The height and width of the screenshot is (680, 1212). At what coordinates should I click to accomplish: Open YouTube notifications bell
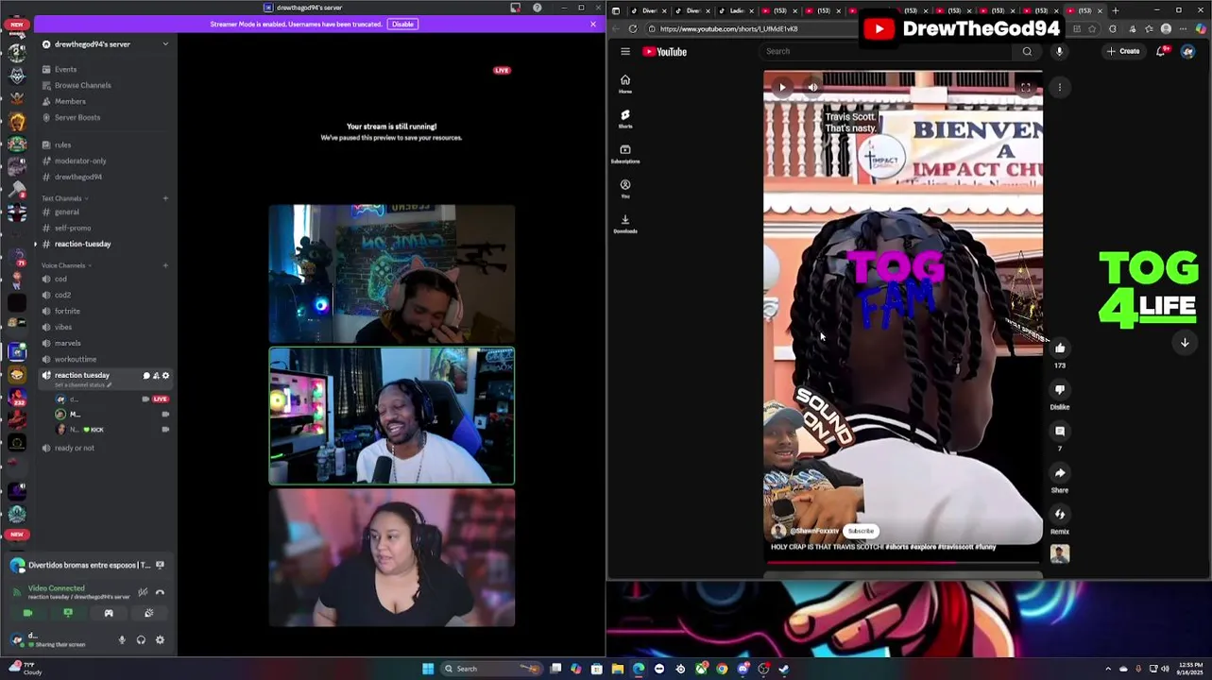pos(1161,52)
